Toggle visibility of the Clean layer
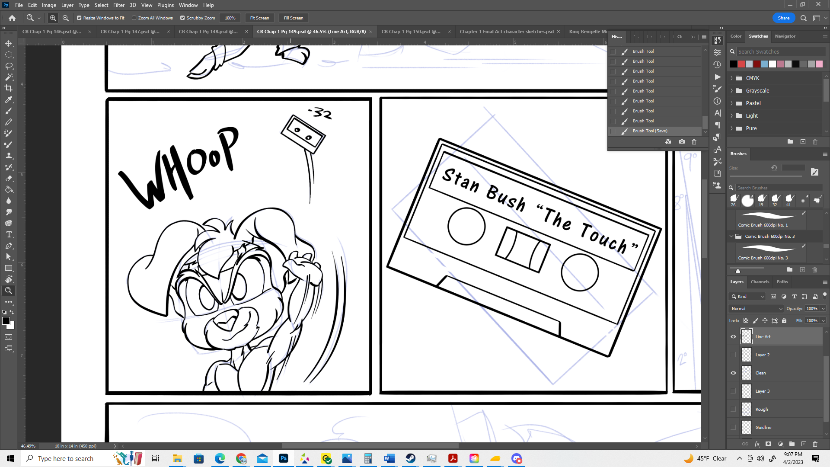This screenshot has height=467, width=830. pos(733,373)
